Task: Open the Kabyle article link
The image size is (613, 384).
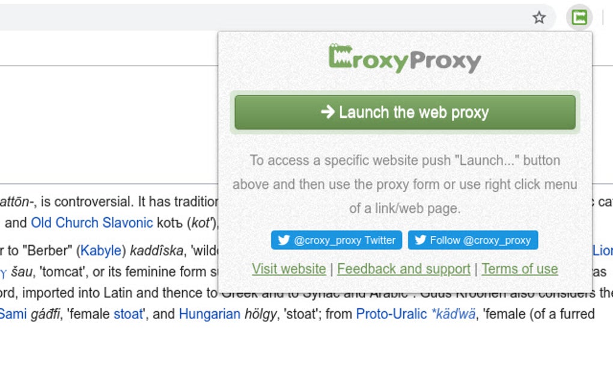Action: (101, 250)
